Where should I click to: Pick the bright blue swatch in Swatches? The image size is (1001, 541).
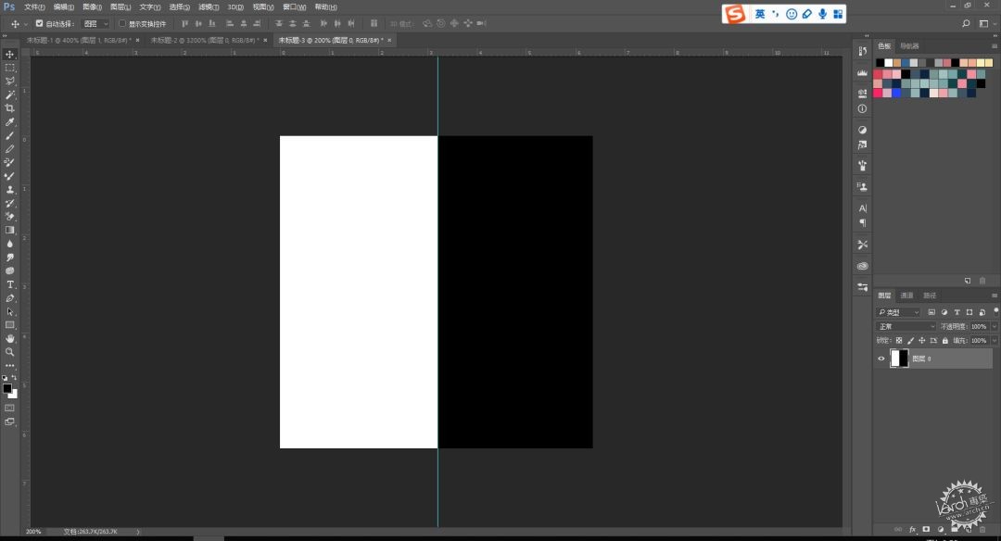pos(897,94)
